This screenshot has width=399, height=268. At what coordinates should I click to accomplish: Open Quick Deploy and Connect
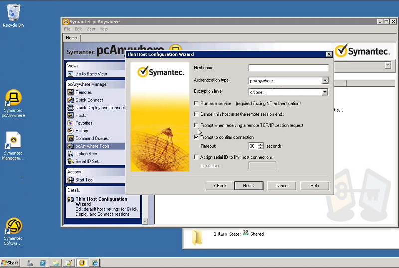(100, 108)
